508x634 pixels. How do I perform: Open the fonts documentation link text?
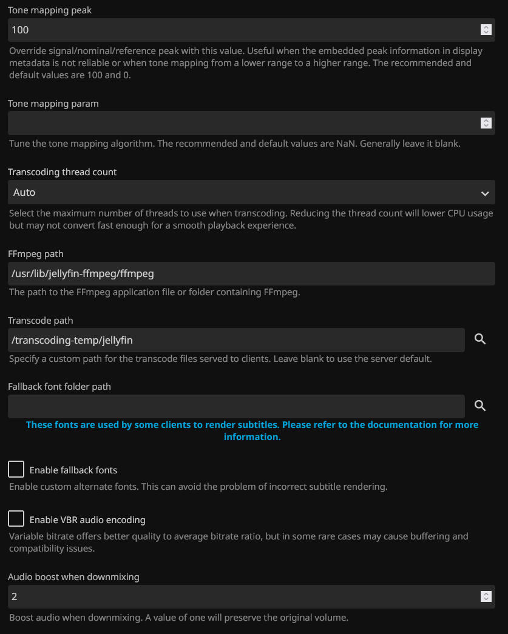tap(252, 430)
